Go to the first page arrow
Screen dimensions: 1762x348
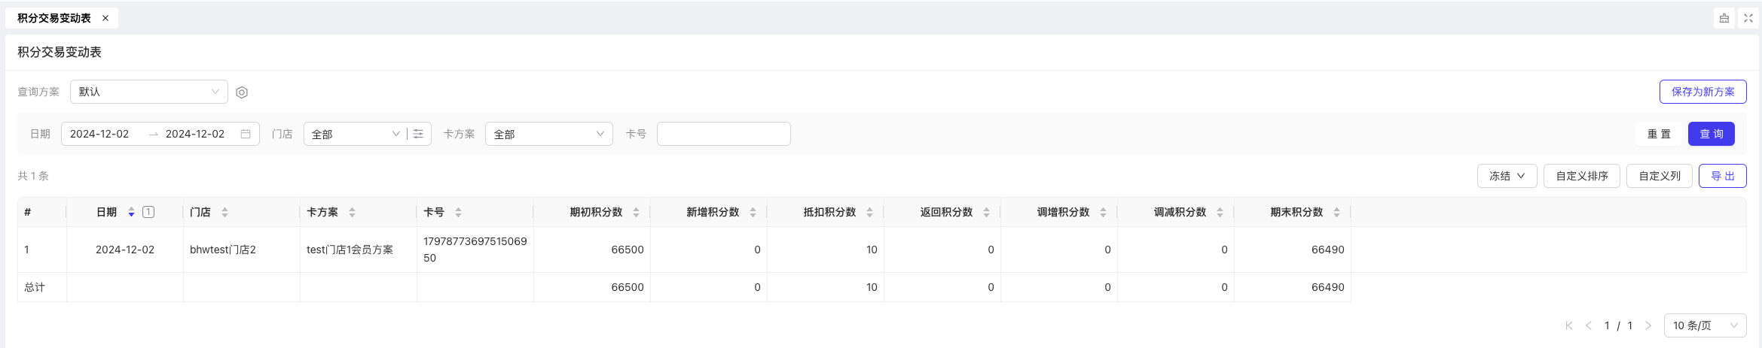pyautogui.click(x=1569, y=325)
